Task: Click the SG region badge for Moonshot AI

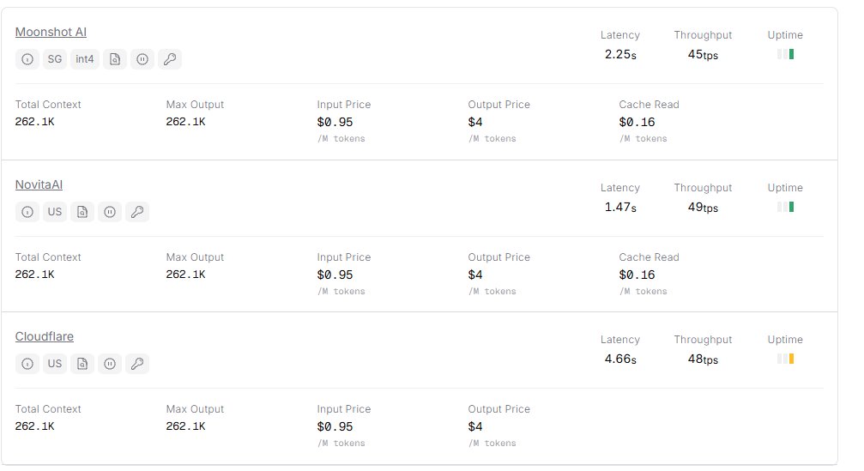Action: click(x=55, y=59)
